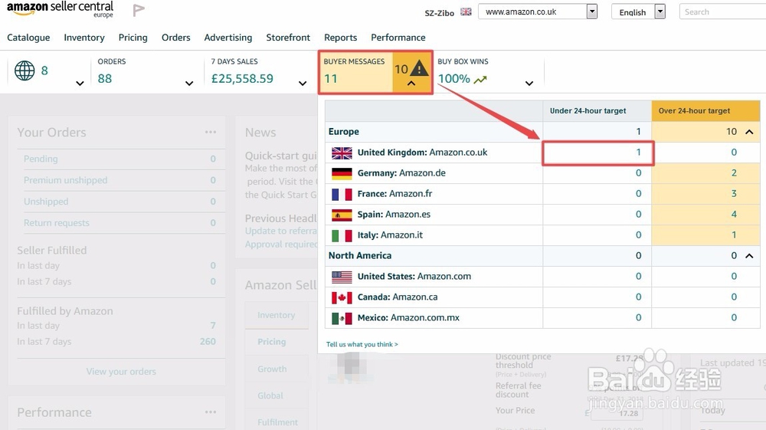Click View your orders link
This screenshot has width=766, height=430.
coord(121,371)
